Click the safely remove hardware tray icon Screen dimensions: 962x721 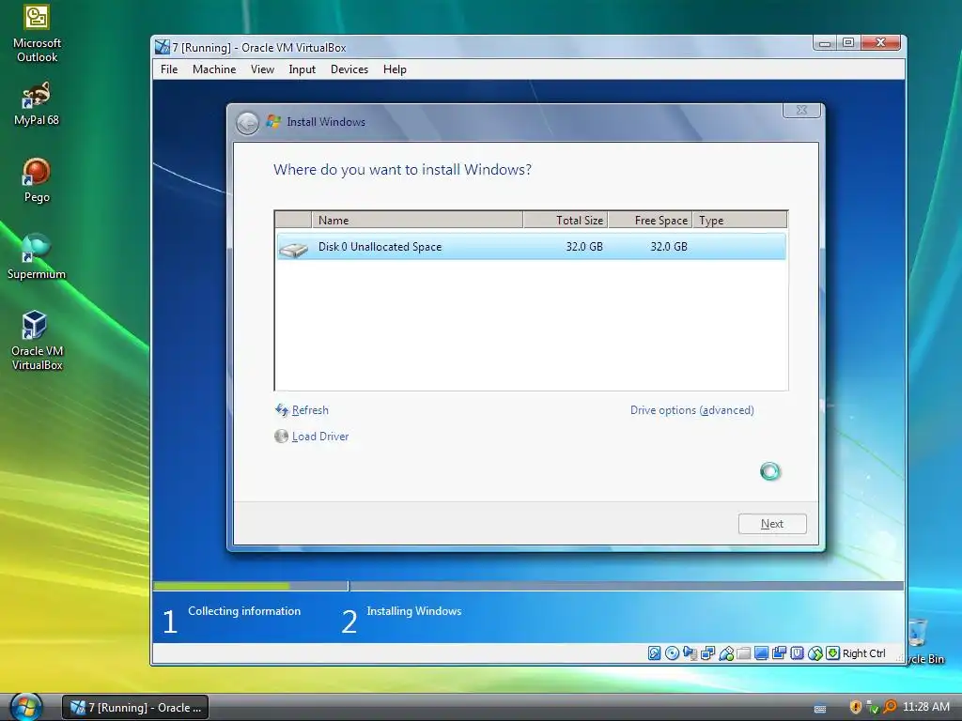(x=873, y=707)
